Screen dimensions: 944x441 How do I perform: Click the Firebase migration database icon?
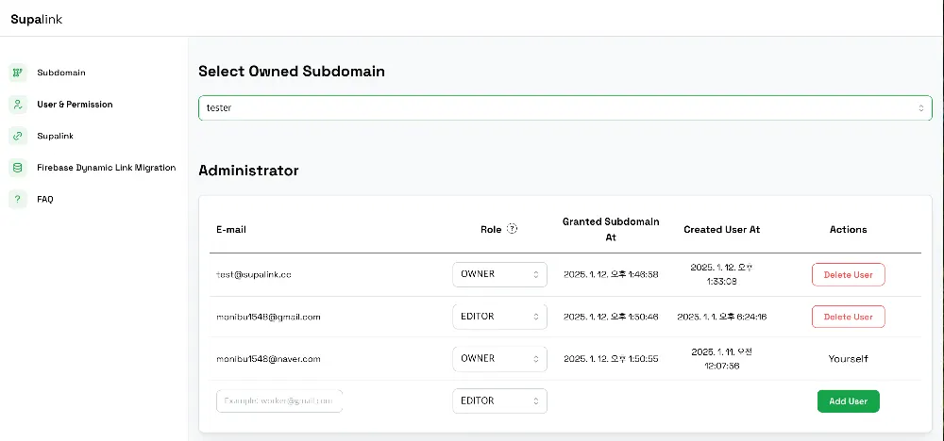pyautogui.click(x=17, y=168)
